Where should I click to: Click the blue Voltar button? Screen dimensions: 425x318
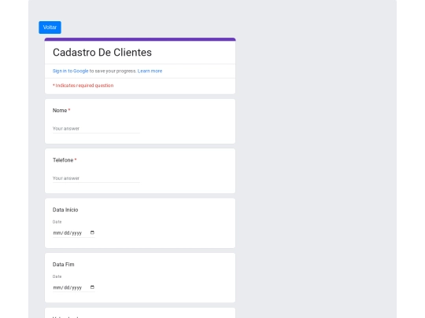coord(50,27)
